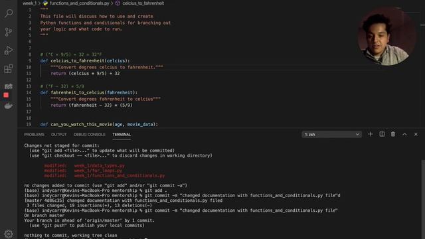Click week_1 breadcrumb folder
Viewport: 425px width, 239px height.
click(29, 3)
